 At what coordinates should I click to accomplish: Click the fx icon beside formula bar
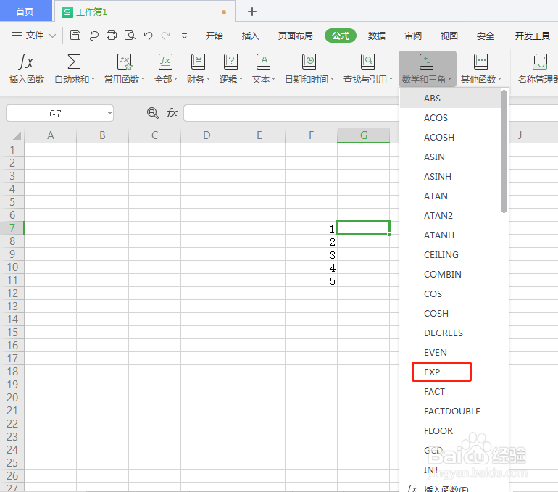pos(172,113)
